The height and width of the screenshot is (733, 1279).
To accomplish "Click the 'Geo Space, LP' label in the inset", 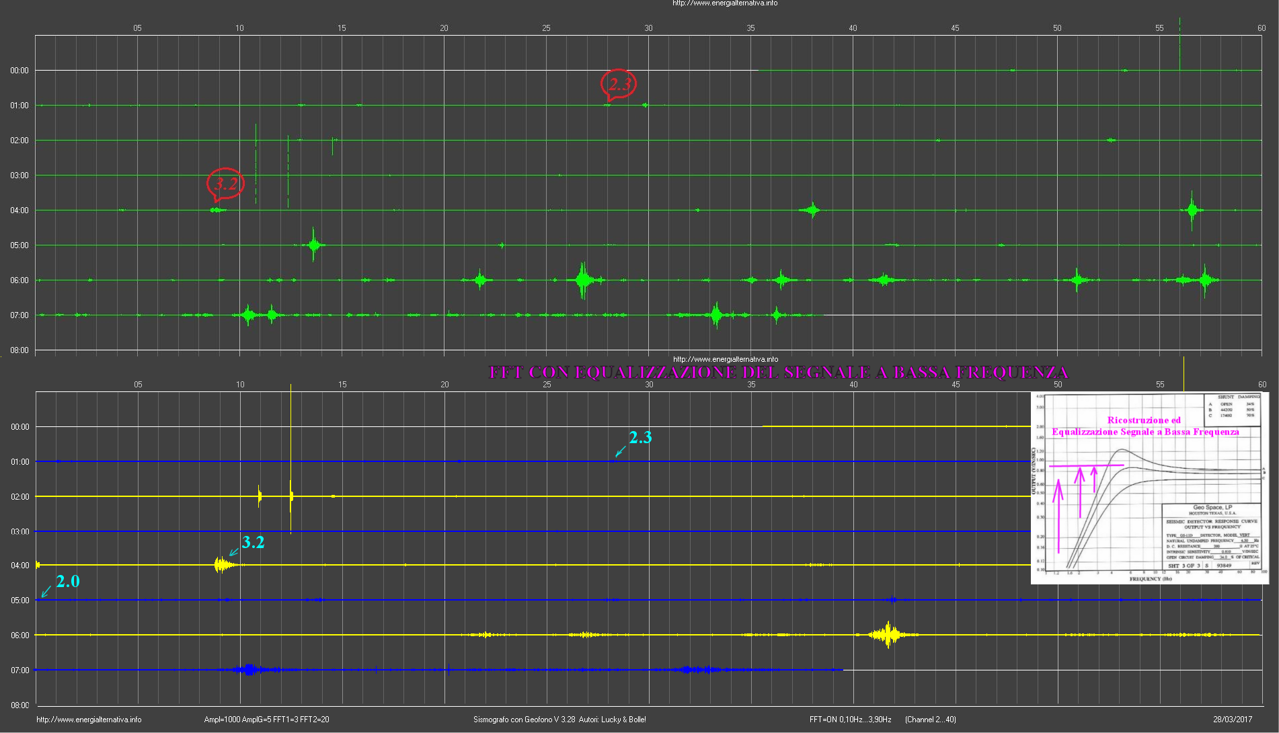I will tap(1212, 507).
